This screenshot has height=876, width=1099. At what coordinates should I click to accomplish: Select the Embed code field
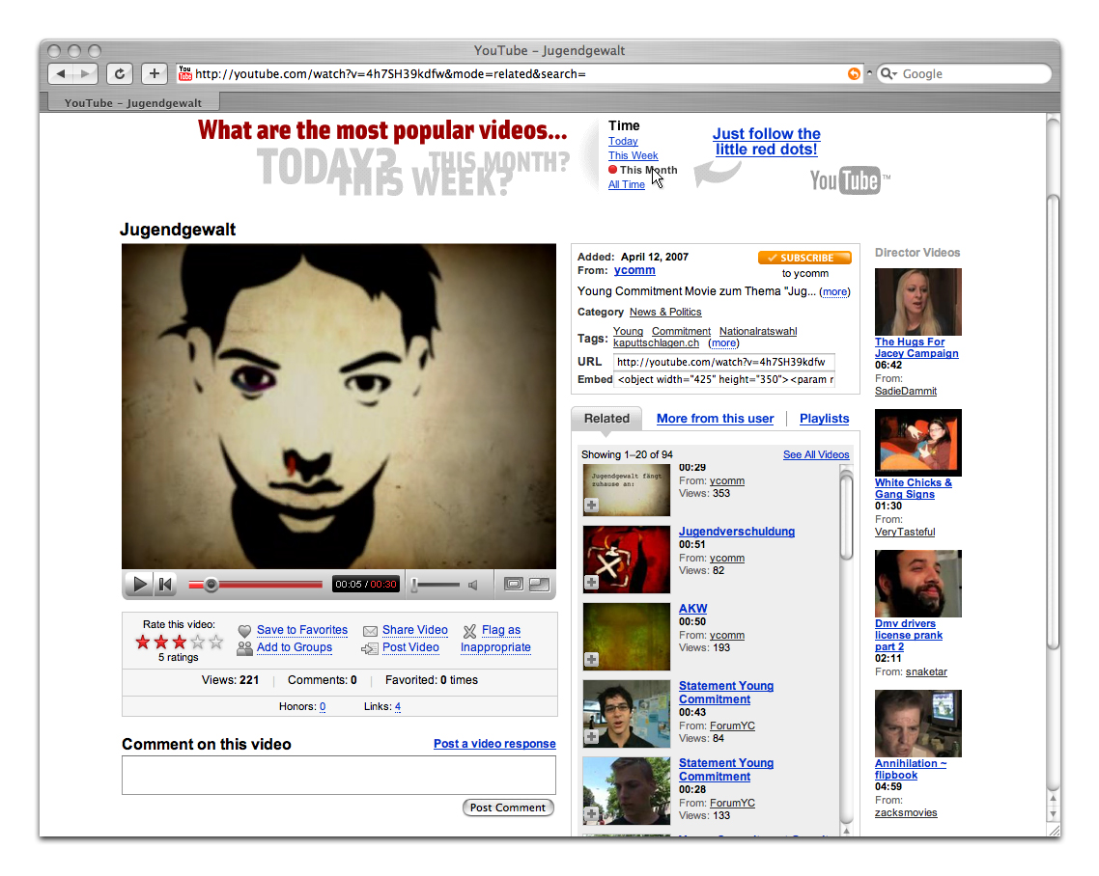726,379
